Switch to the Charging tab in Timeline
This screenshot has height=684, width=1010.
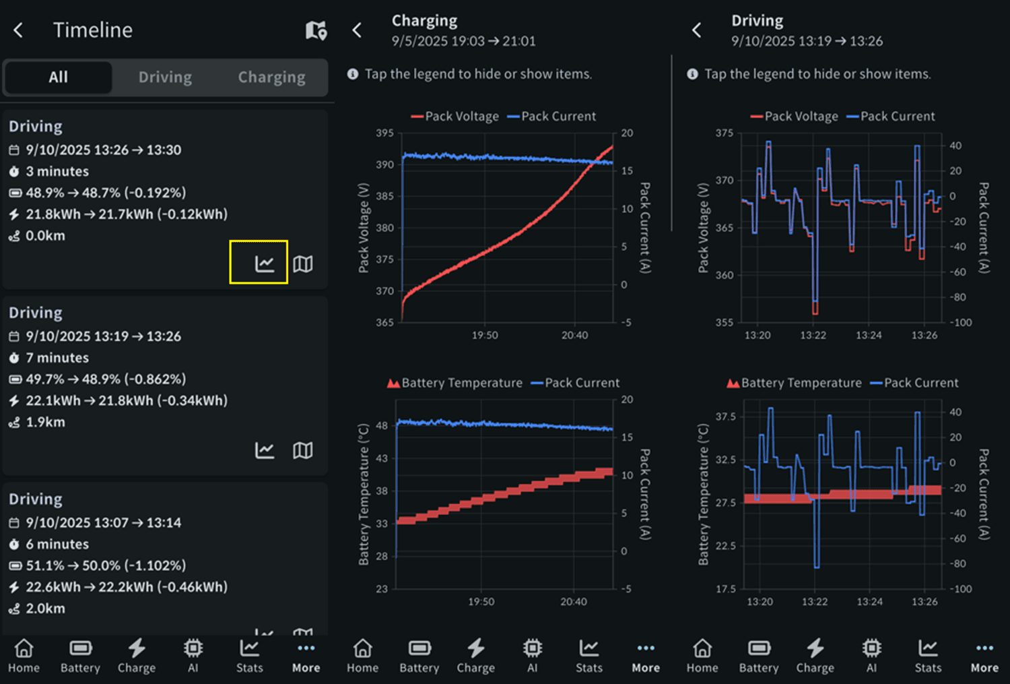pyautogui.click(x=271, y=77)
